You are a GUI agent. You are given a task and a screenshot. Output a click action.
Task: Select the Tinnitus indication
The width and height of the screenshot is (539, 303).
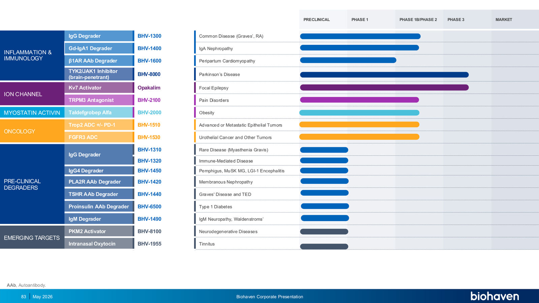(x=207, y=244)
